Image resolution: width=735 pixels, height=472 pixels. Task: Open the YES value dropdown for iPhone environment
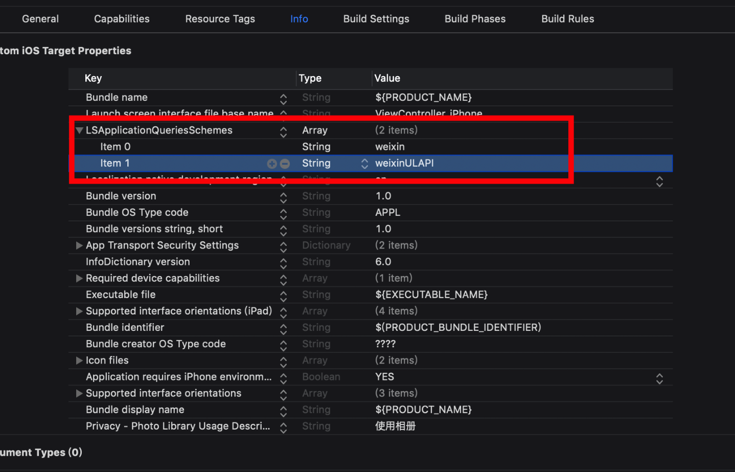pos(659,377)
